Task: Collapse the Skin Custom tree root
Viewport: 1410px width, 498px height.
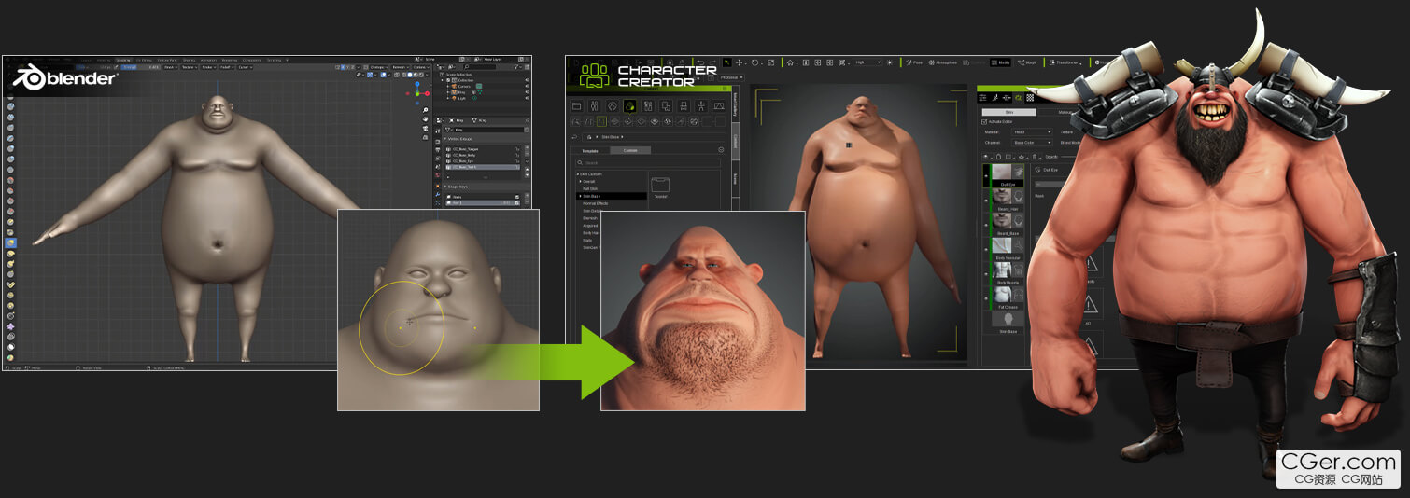Action: pyautogui.click(x=578, y=174)
